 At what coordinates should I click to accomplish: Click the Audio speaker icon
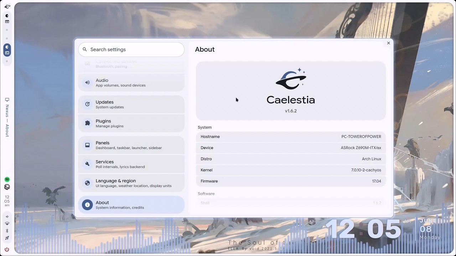(x=87, y=82)
